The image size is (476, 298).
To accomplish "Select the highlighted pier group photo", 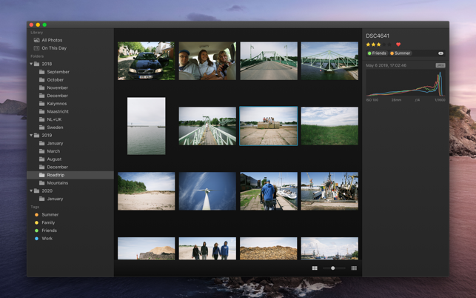I will [x=269, y=126].
